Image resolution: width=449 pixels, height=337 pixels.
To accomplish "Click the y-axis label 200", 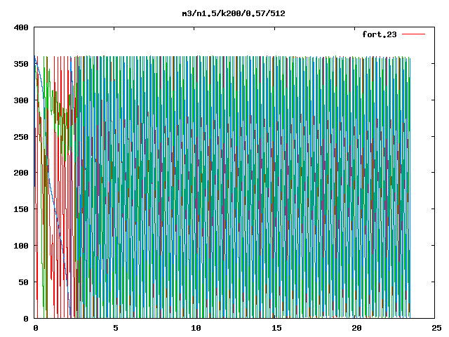I will click(21, 173).
